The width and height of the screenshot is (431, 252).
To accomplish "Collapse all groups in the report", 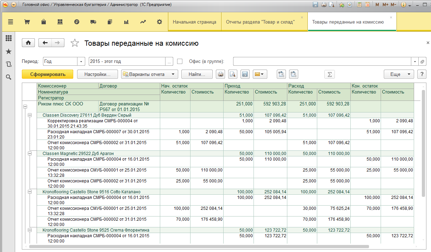I will point(294,74).
